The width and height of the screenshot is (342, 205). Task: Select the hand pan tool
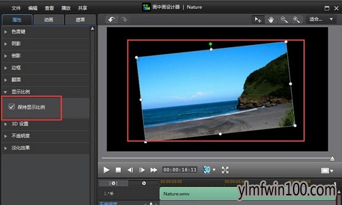(x=271, y=20)
